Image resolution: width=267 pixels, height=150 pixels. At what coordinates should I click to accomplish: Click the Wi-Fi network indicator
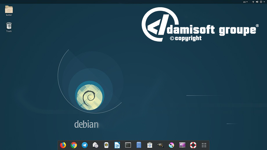click(x=253, y=2)
